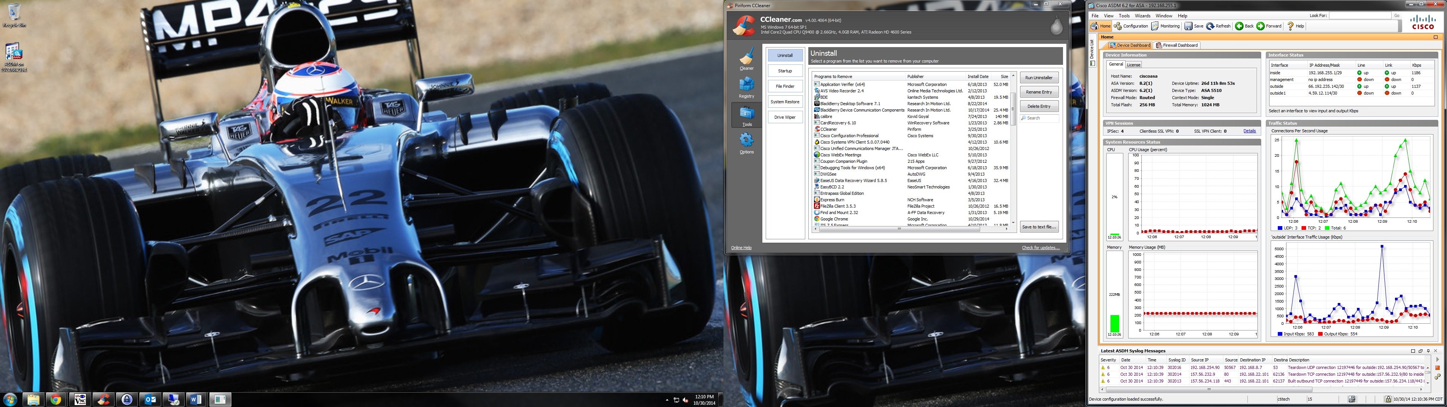1447x407 pixels.
Task: Open the ASDM Window menu
Action: (1163, 16)
